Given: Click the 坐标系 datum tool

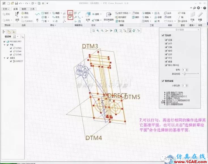Looking at the screenshot, I should point(183,21).
